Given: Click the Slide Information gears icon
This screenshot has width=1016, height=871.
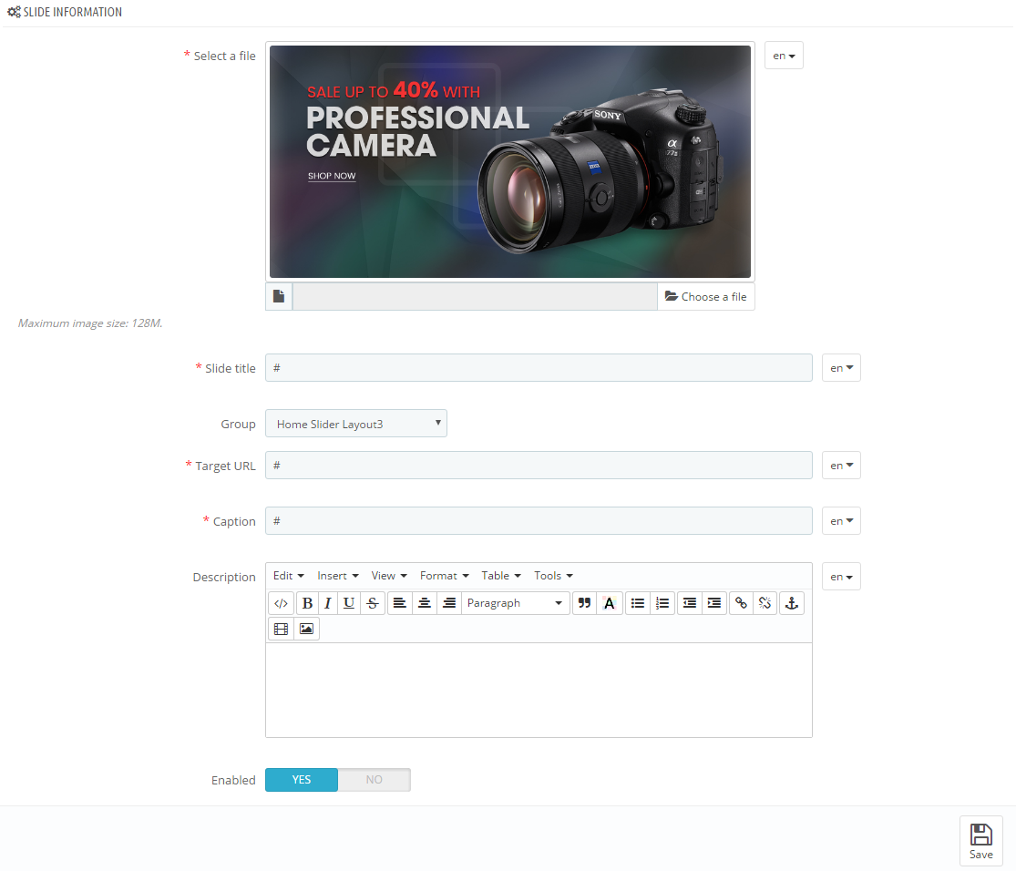Looking at the screenshot, I should (x=14, y=12).
